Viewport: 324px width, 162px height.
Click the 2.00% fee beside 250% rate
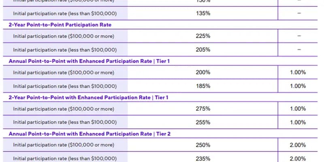(x=298, y=145)
